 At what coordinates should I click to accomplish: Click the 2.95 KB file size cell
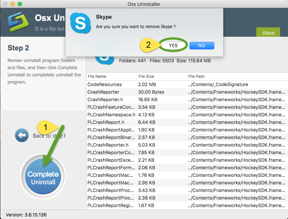[147, 183]
